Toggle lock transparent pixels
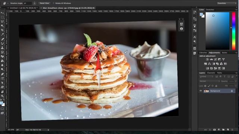239x134 pixels. pyautogui.click(x=205, y=86)
